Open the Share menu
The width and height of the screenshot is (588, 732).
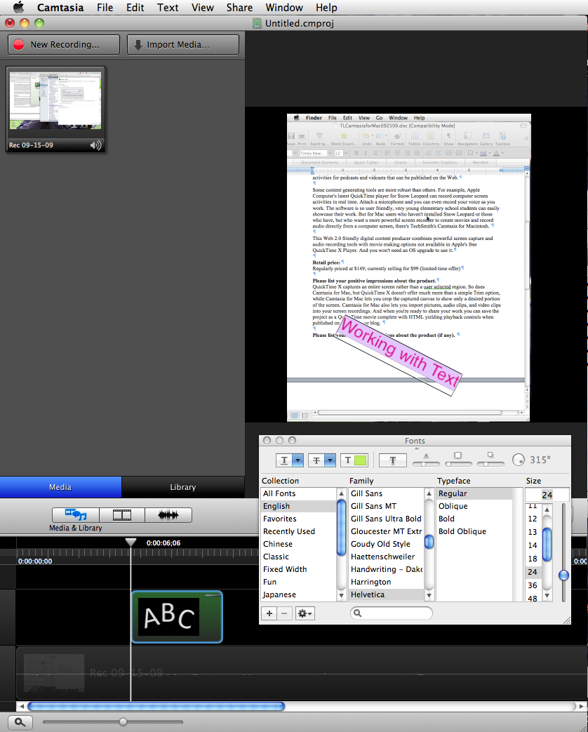(239, 8)
